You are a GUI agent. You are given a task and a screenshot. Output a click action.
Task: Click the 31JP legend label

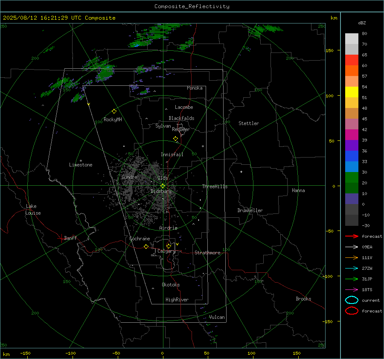367,279
